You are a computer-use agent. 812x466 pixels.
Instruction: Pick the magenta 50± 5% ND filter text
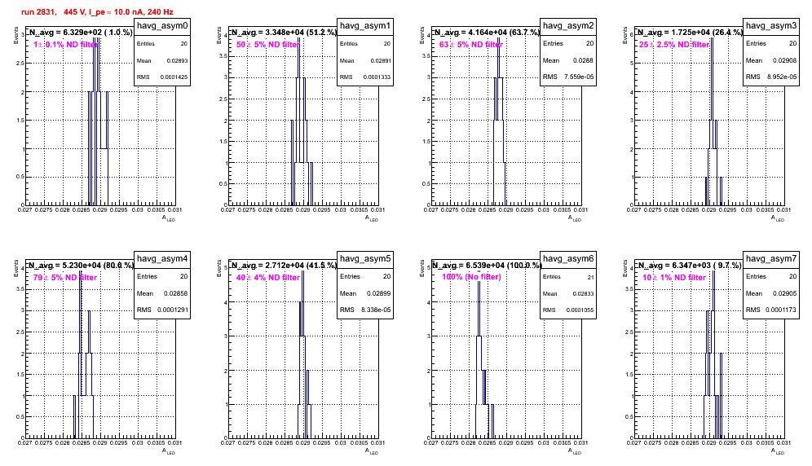(268, 45)
